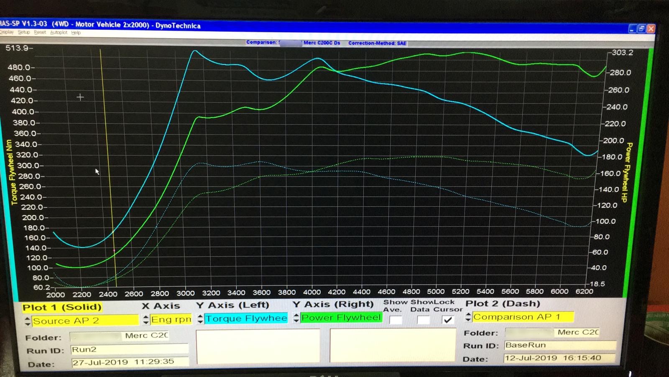Screen dimensions: 669x377
Task: Click the 100.0 power axis tick label
Action: point(605,221)
